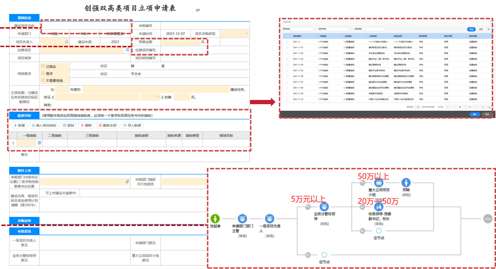Choose the 不需要场地 radio option
Viewport: 496px width, 269px height.
point(43,80)
